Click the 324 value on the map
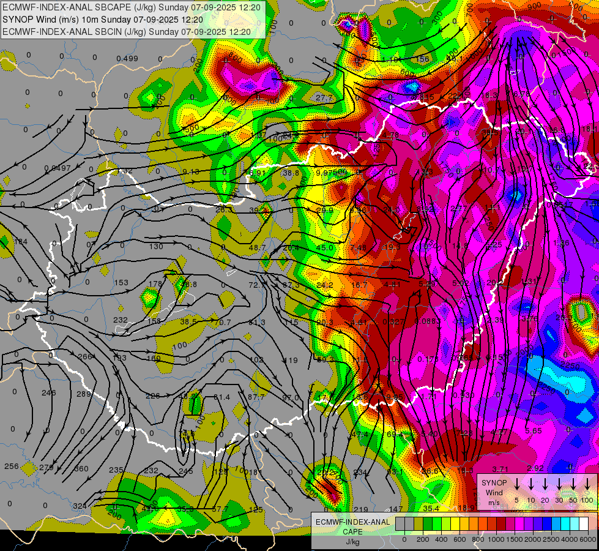 pyautogui.click(x=80, y=506)
